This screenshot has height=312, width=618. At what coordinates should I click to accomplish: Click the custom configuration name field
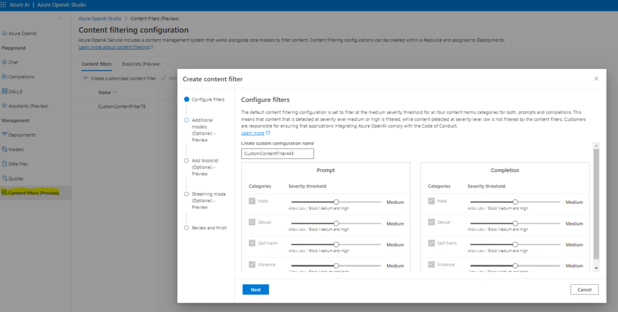(277, 154)
